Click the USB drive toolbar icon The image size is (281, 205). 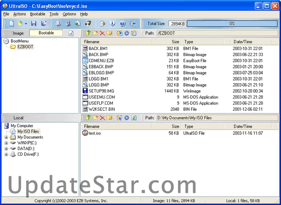point(68,24)
